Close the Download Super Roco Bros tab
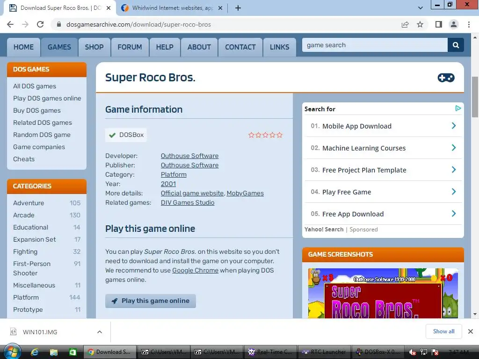The height and width of the screenshot is (359, 479). (109, 8)
